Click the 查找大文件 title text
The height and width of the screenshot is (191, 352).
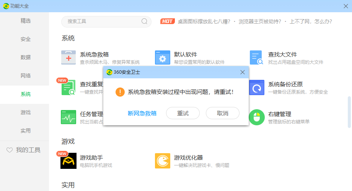click(282, 55)
